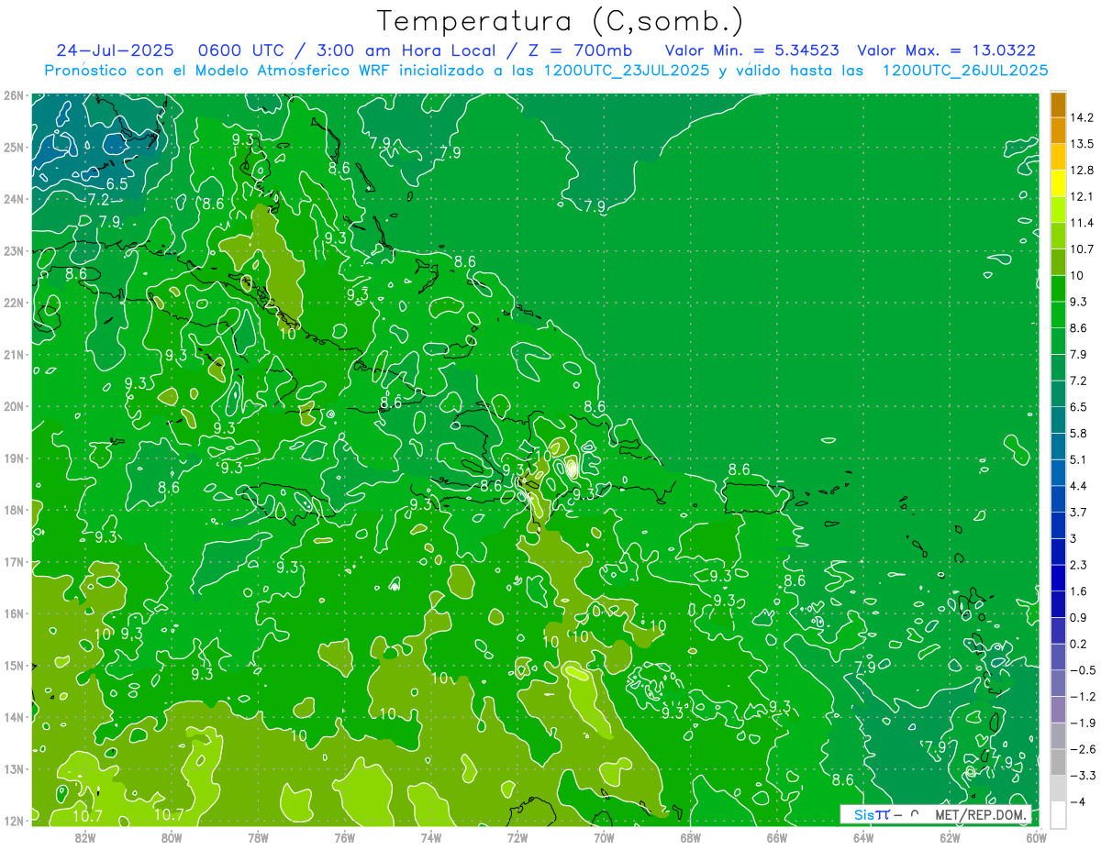Click the dark blue colorbar swatch between 0.9 and 1.6
The image size is (1101, 850).
click(1058, 603)
